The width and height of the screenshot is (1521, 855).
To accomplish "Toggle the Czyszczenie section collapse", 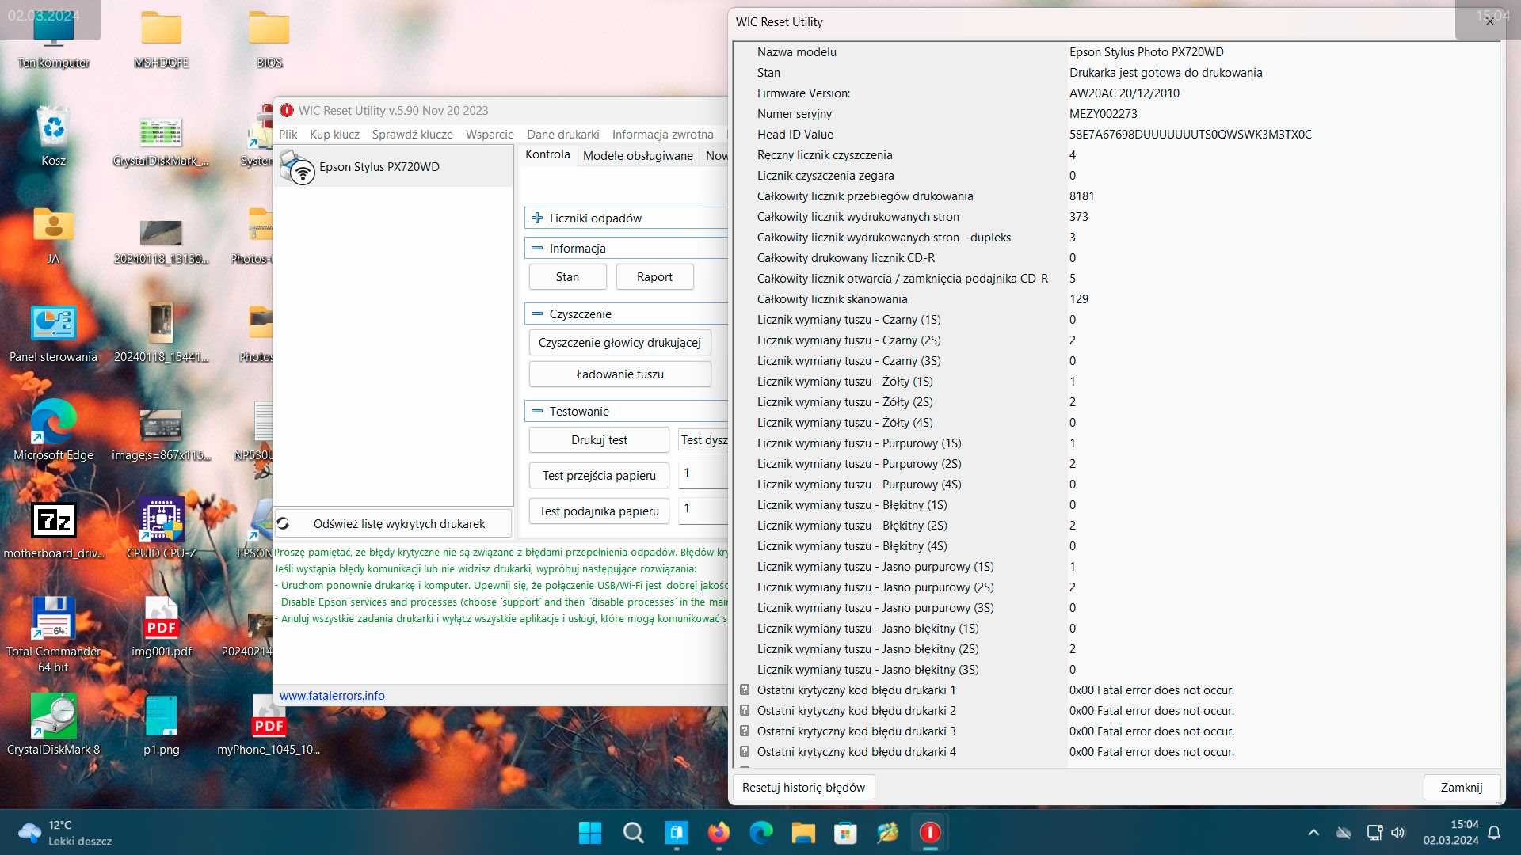I will click(x=538, y=313).
